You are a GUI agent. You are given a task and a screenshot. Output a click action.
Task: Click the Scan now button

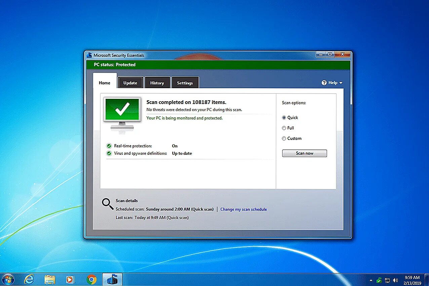[x=305, y=153]
